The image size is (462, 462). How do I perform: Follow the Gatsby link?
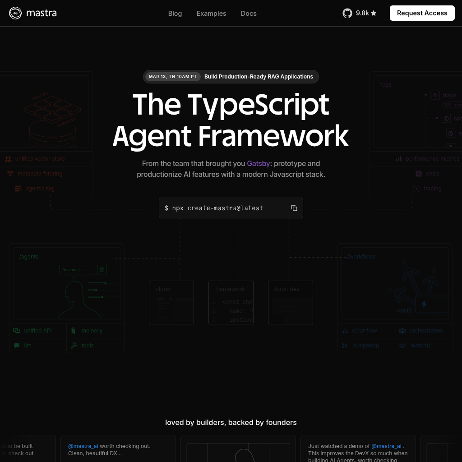[259, 163]
